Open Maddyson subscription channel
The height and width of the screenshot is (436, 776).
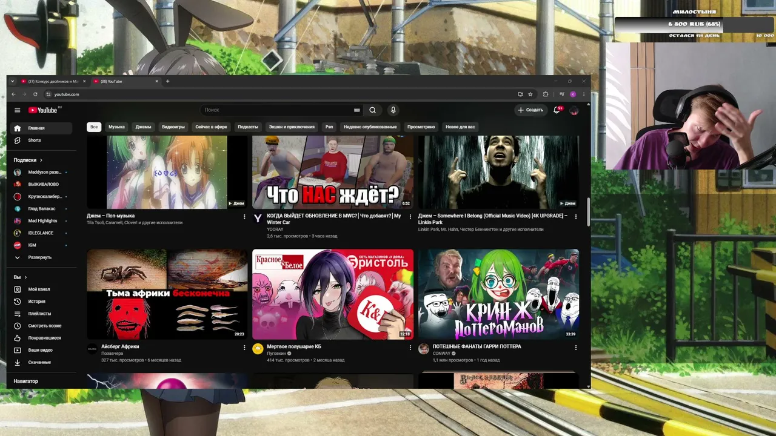(41, 173)
